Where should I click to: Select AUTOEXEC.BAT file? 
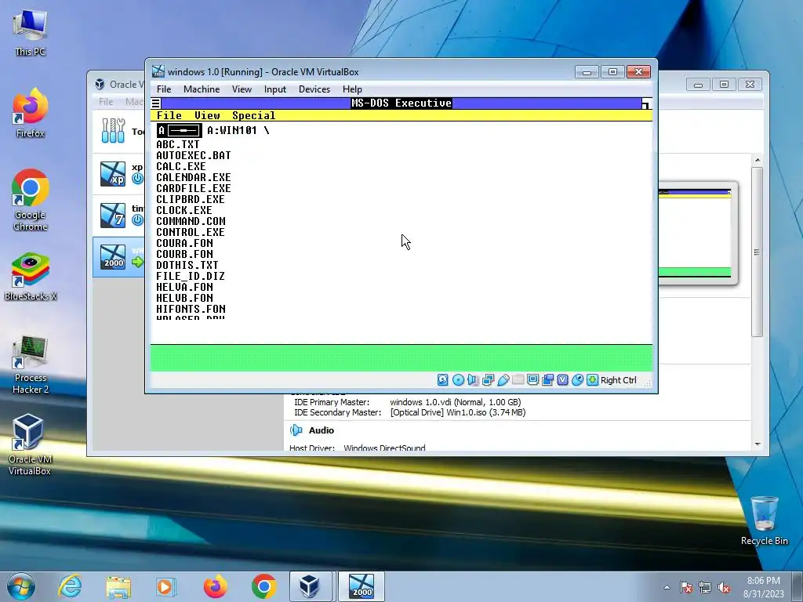pos(194,156)
